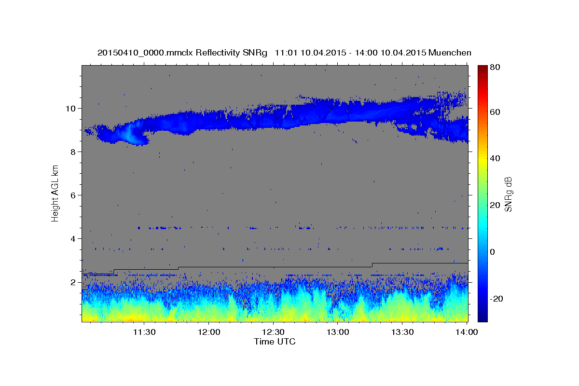Click the 14:00 time tick label
Viewport: 579px width, 386px height.
466,332
